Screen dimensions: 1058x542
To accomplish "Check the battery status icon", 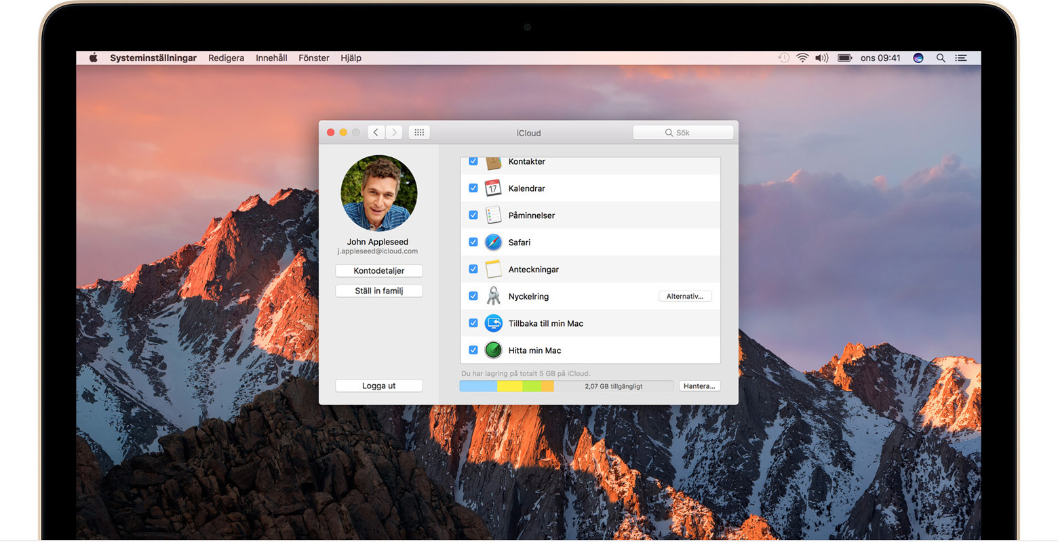I will (844, 58).
